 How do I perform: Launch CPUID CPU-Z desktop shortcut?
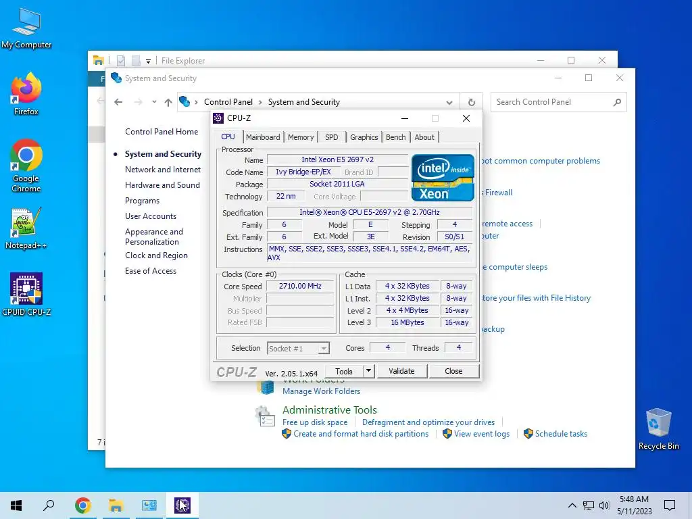(26, 295)
